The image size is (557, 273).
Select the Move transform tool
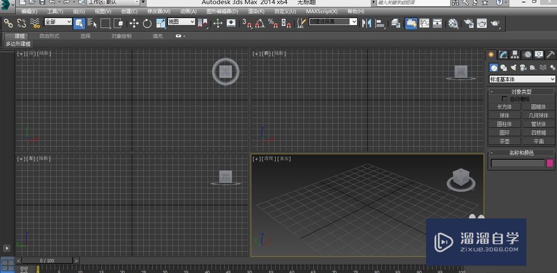click(x=134, y=23)
